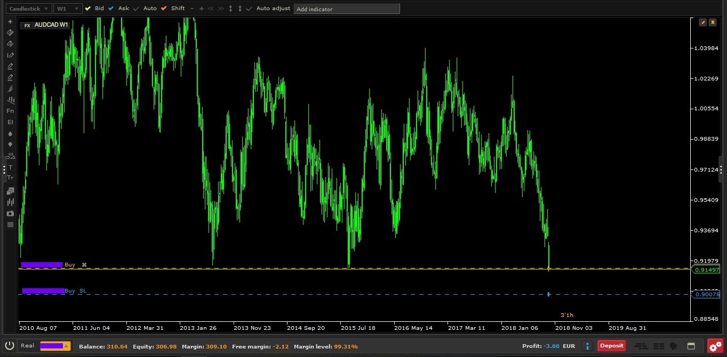Click the blue stop loss marker on chart
Image resolution: width=727 pixels, height=357 pixels.
[548, 294]
